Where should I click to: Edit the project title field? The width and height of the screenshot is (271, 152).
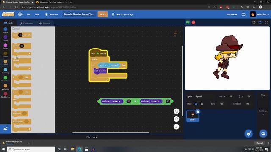tap(79, 14)
